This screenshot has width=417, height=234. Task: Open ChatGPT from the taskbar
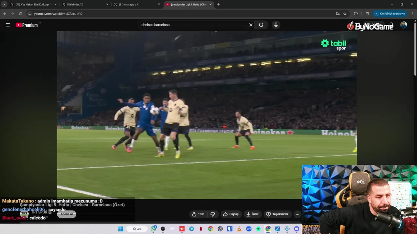220,229
